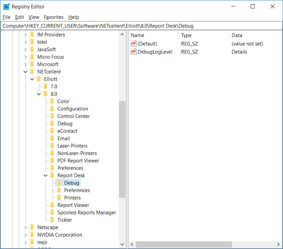Expand the Netscape key

(26, 227)
